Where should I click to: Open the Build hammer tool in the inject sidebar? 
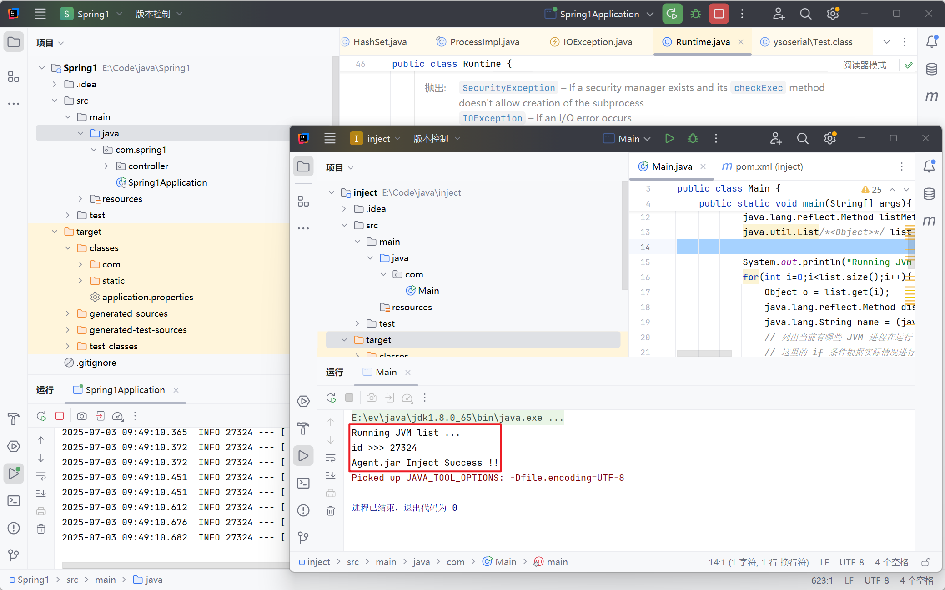(303, 429)
